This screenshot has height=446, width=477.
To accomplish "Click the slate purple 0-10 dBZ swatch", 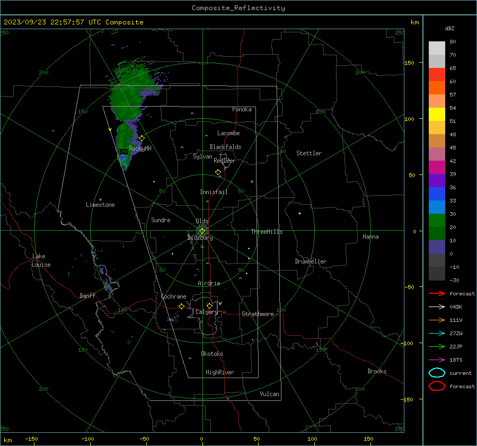I will [x=437, y=247].
